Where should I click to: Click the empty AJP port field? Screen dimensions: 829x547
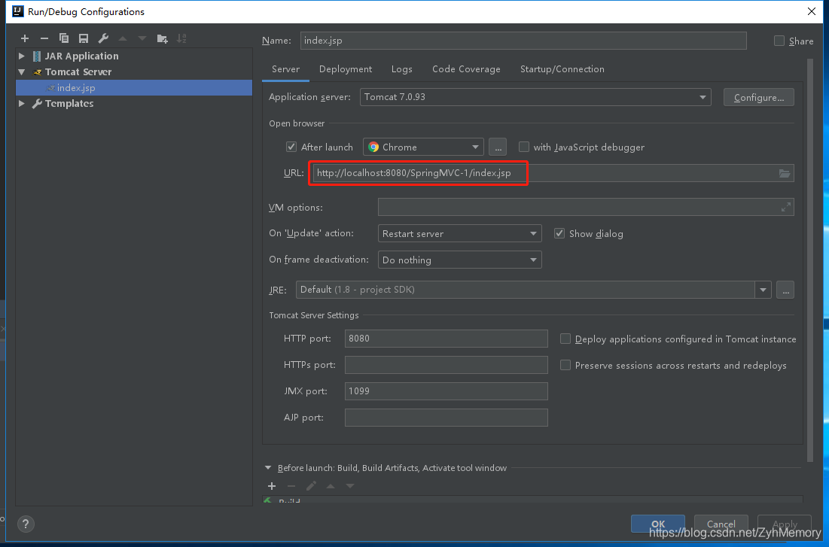click(447, 418)
